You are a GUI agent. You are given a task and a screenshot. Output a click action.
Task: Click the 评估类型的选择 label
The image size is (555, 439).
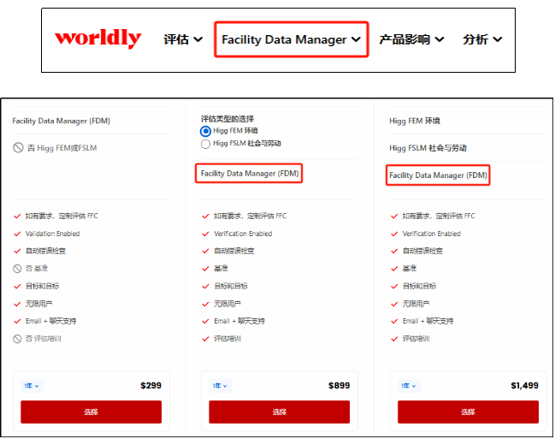pos(227,119)
